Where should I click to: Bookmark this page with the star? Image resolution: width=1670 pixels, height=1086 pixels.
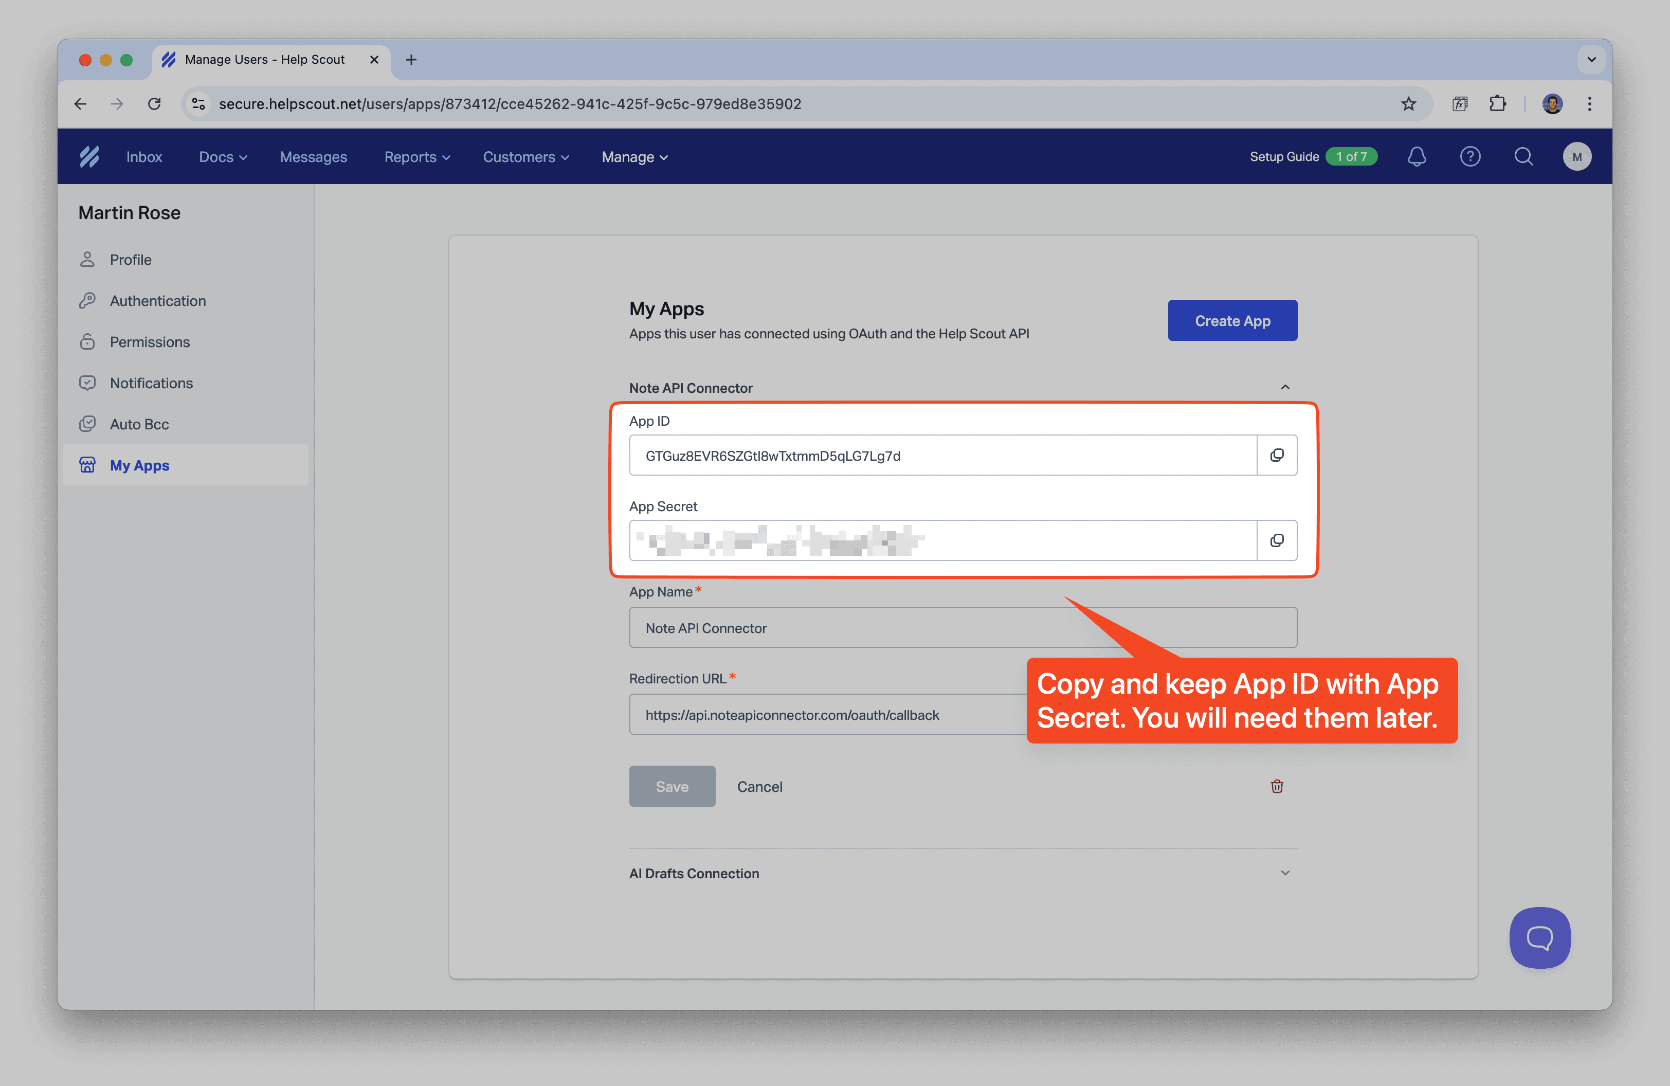coord(1408,104)
